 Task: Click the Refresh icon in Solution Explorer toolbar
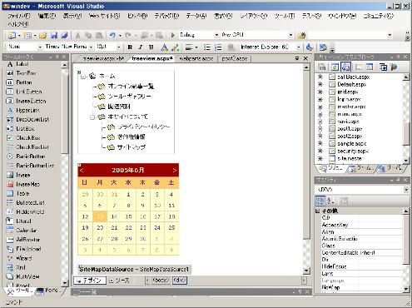coord(335,67)
